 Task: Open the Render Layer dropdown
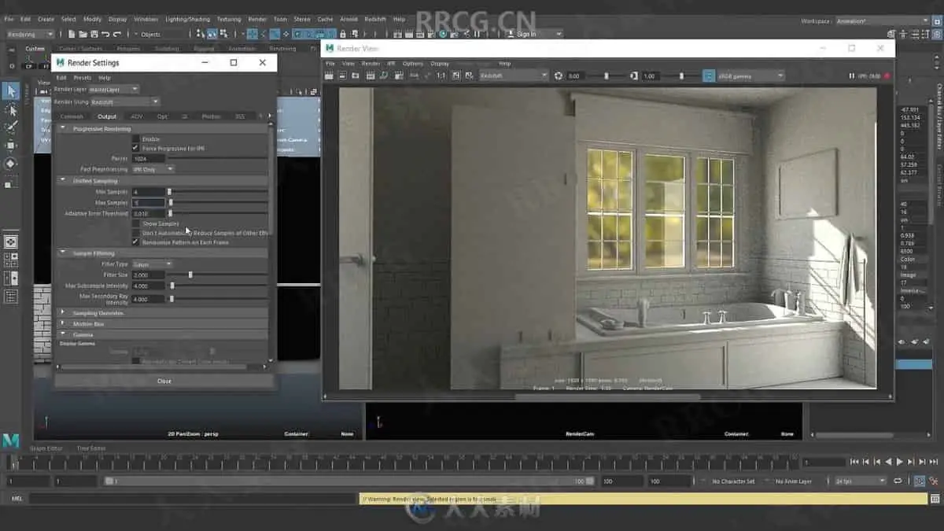pos(114,90)
